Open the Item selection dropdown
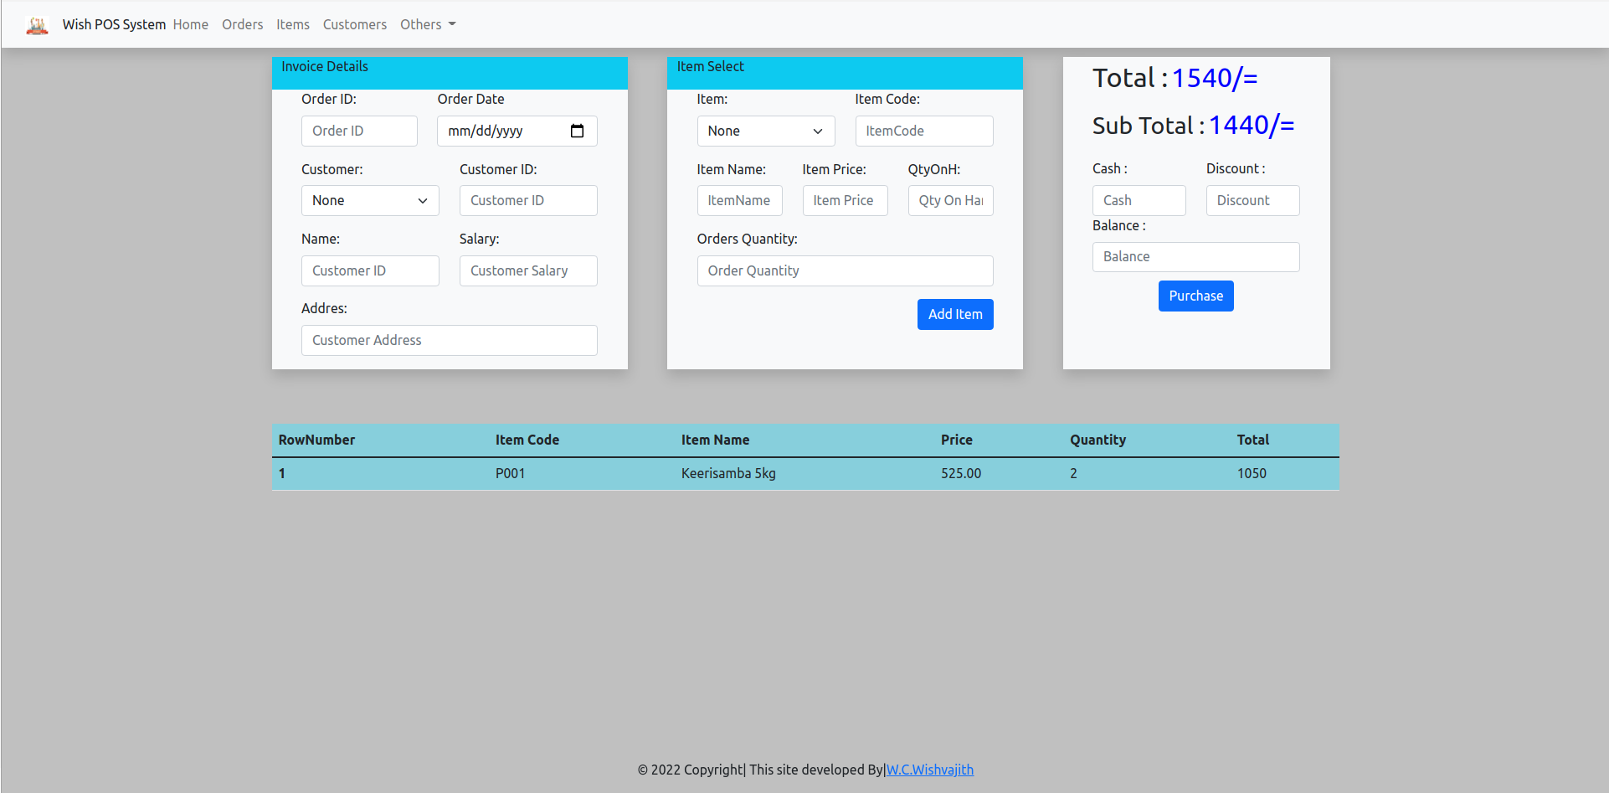Screen dimensions: 1609x793 [x=765, y=131]
